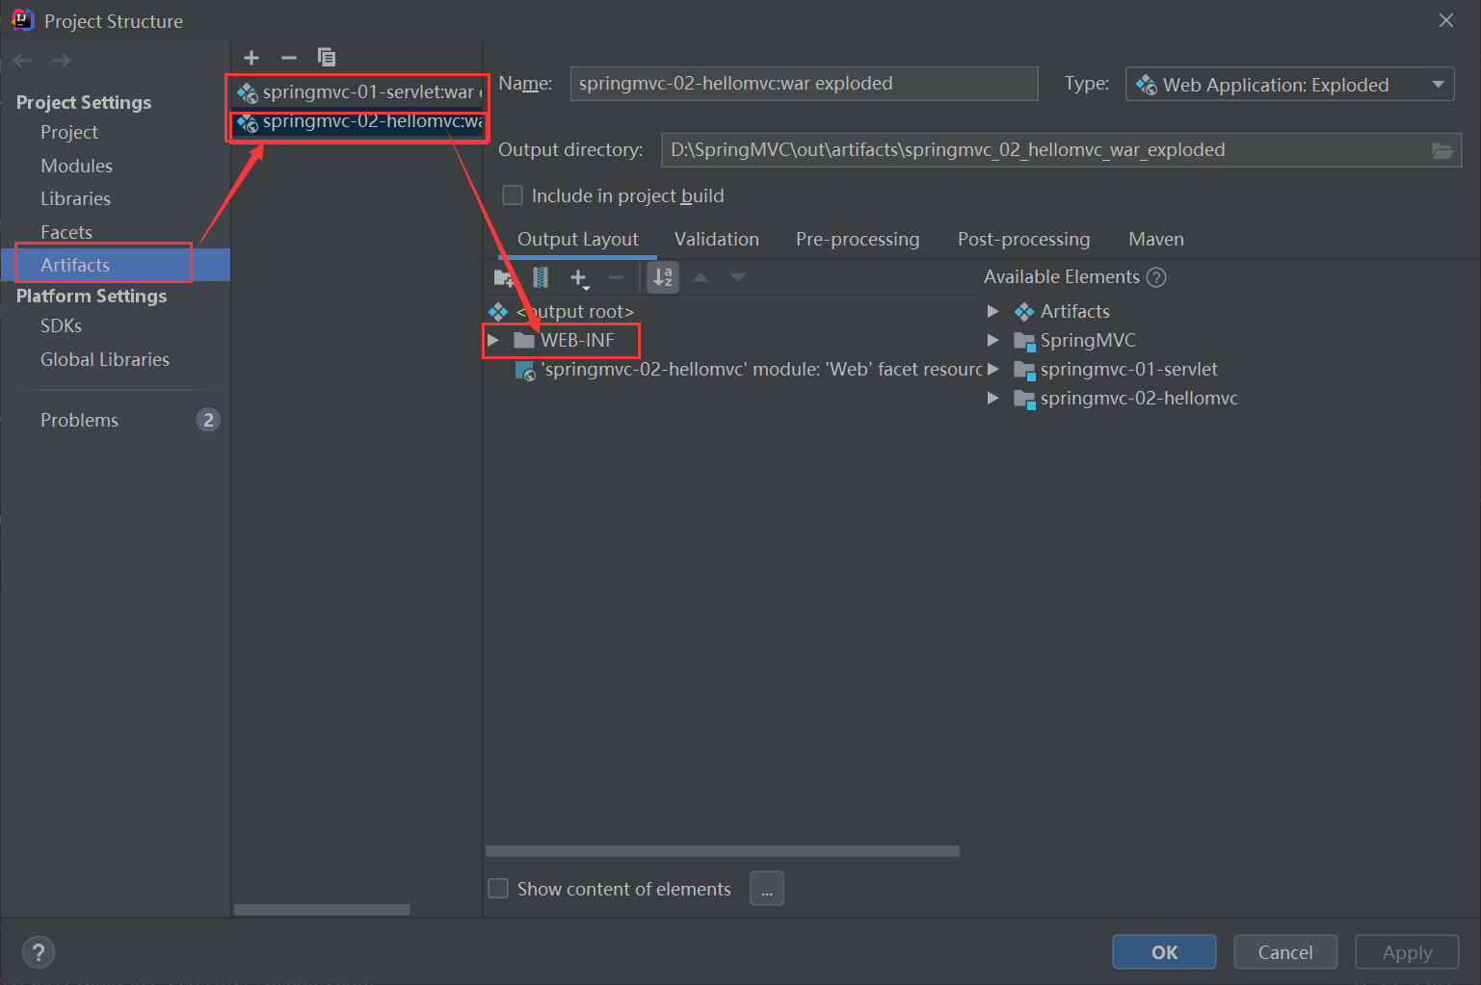Open the ellipsis options button
Image resolution: width=1481 pixels, height=985 pixels.
[767, 889]
